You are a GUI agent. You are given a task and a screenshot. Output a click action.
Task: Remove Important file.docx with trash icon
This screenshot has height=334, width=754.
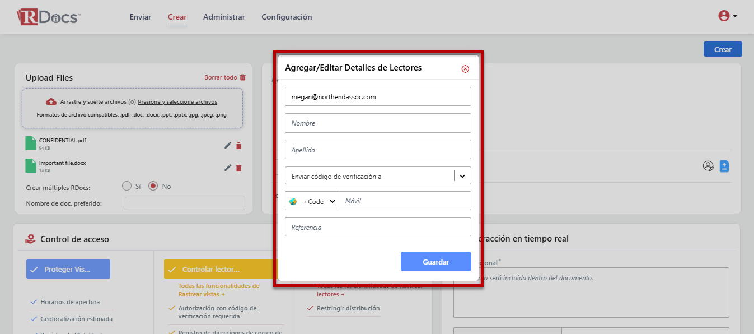click(x=239, y=168)
